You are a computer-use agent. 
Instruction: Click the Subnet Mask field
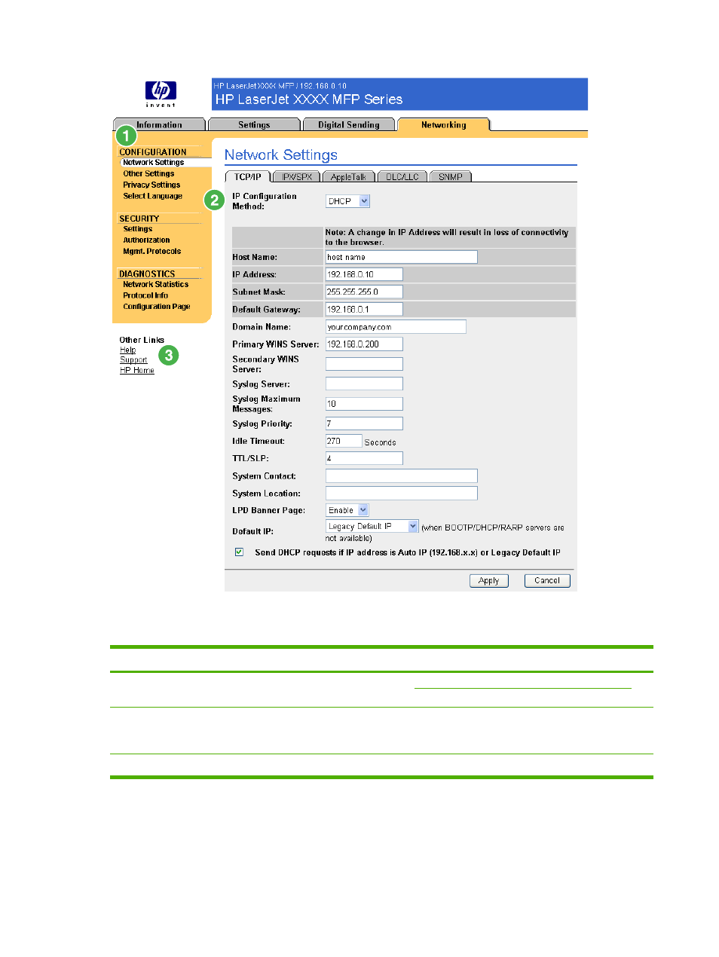coord(364,292)
